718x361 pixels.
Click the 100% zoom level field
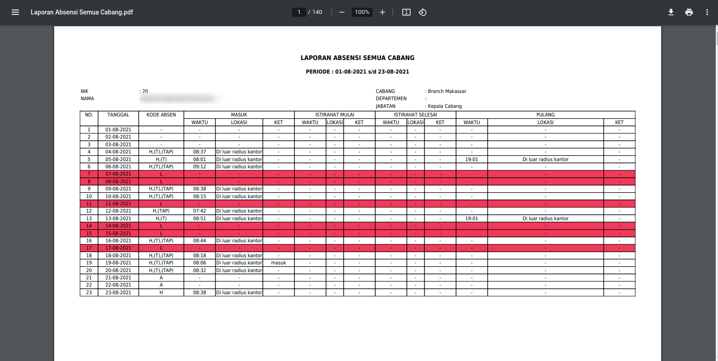click(x=362, y=12)
